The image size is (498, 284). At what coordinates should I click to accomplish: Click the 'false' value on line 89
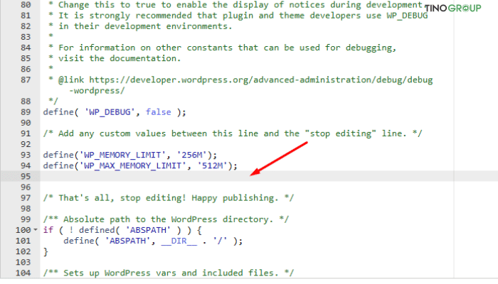158,112
